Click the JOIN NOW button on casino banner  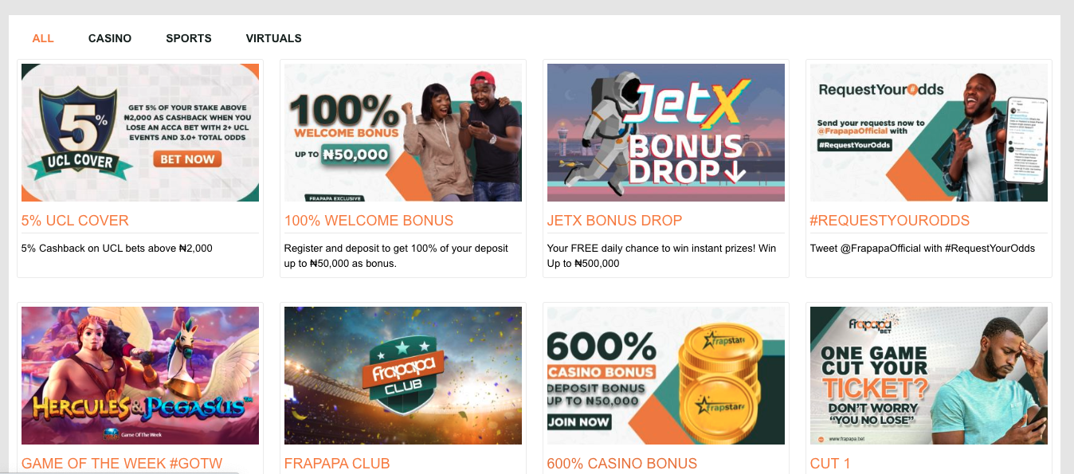(x=580, y=422)
